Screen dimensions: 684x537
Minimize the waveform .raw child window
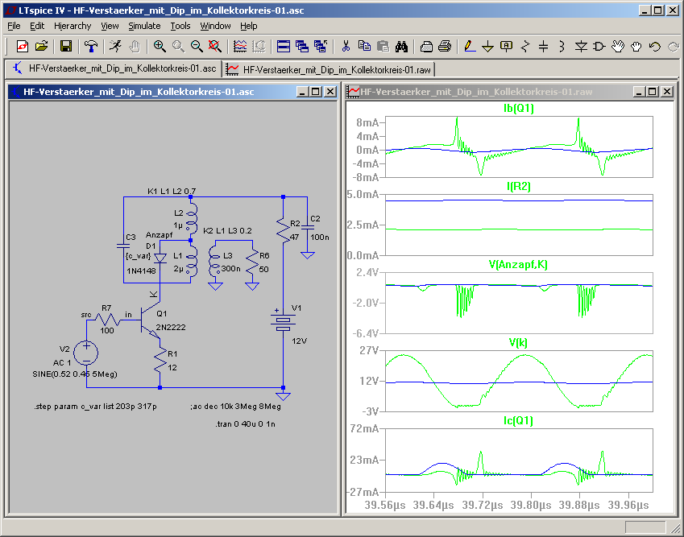point(639,92)
